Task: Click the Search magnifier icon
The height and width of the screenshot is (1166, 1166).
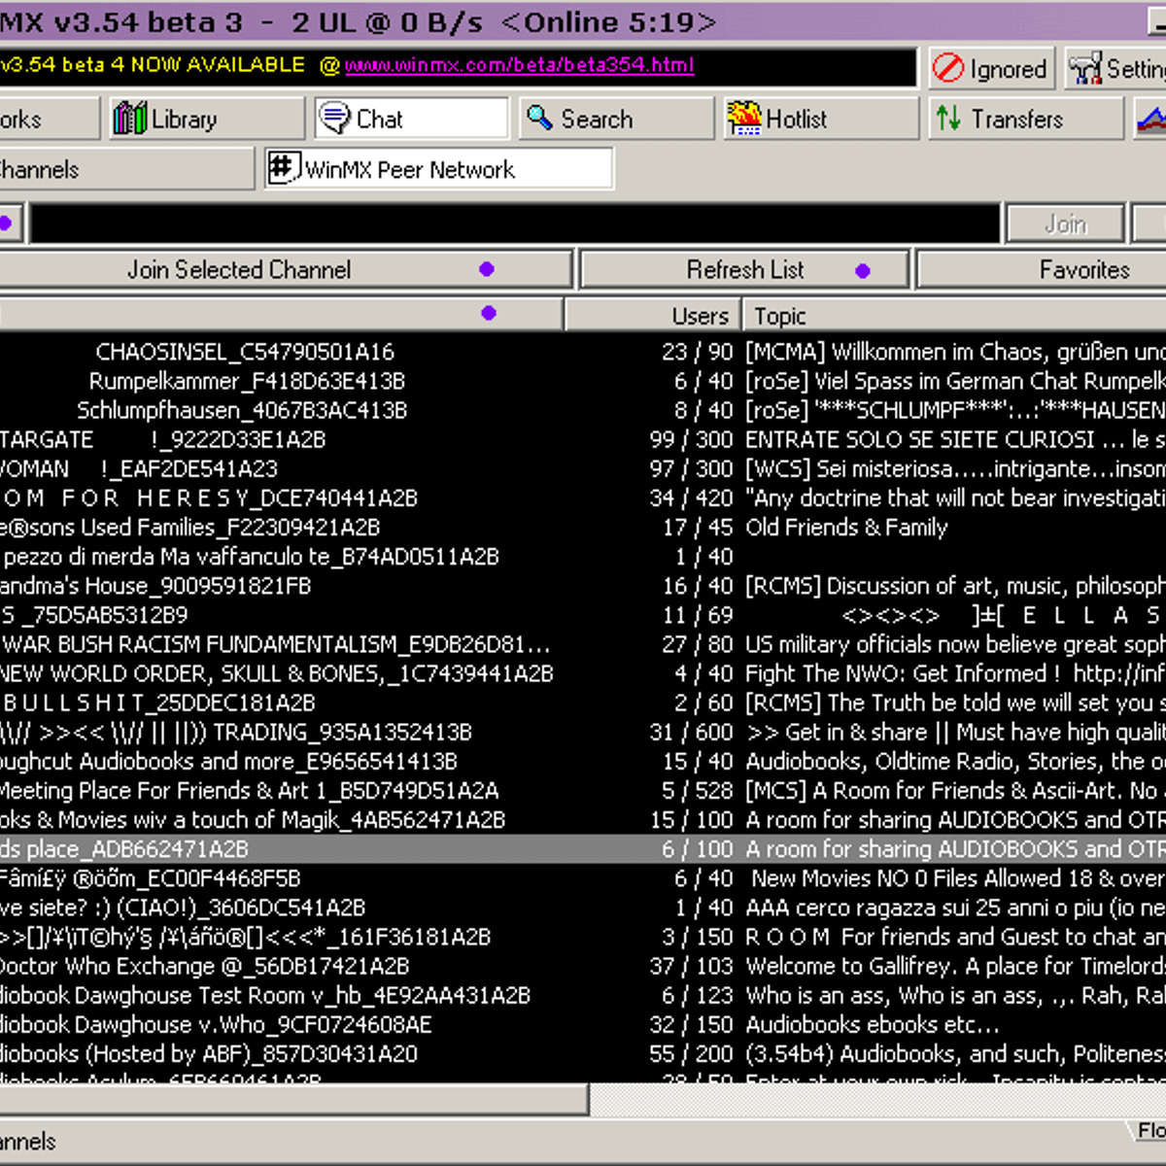Action: click(539, 119)
